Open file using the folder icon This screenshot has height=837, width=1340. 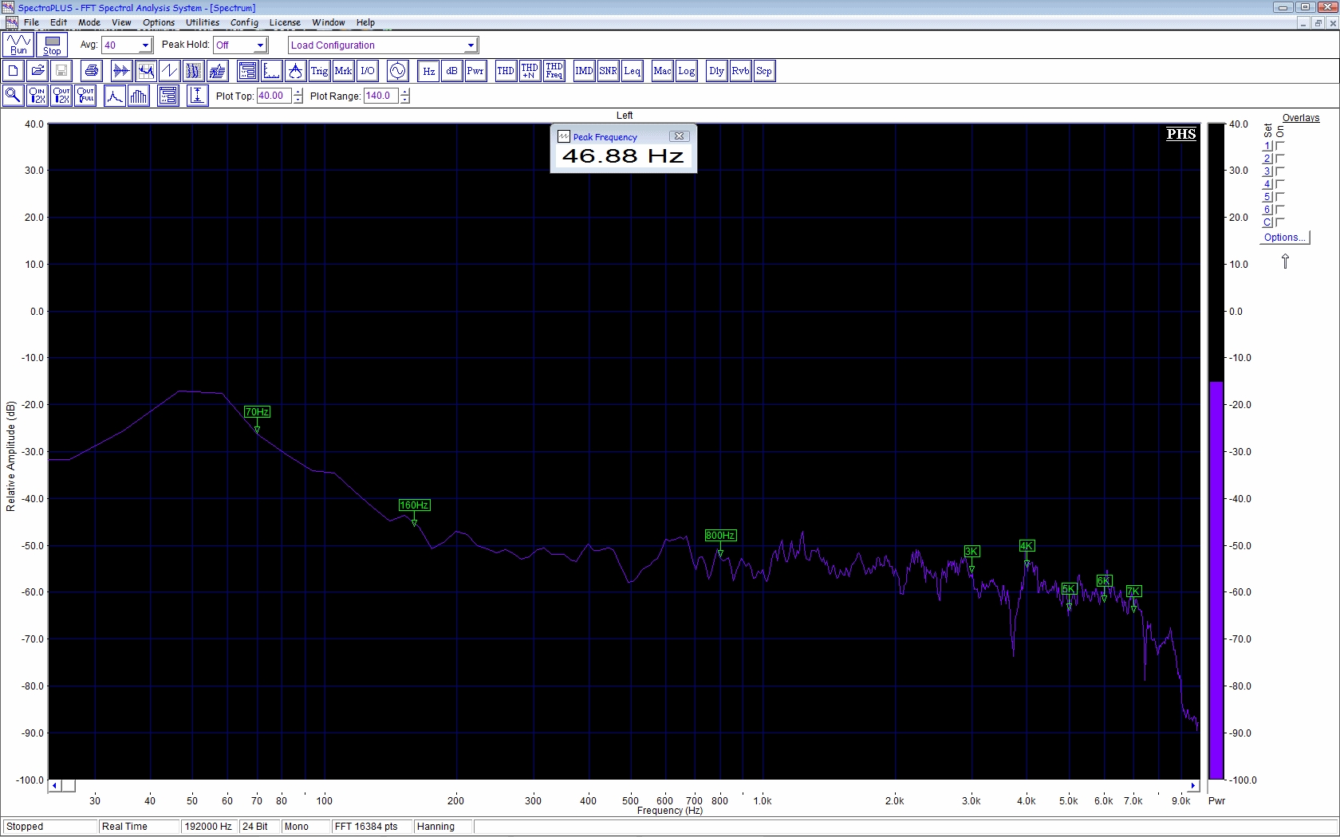(x=37, y=71)
